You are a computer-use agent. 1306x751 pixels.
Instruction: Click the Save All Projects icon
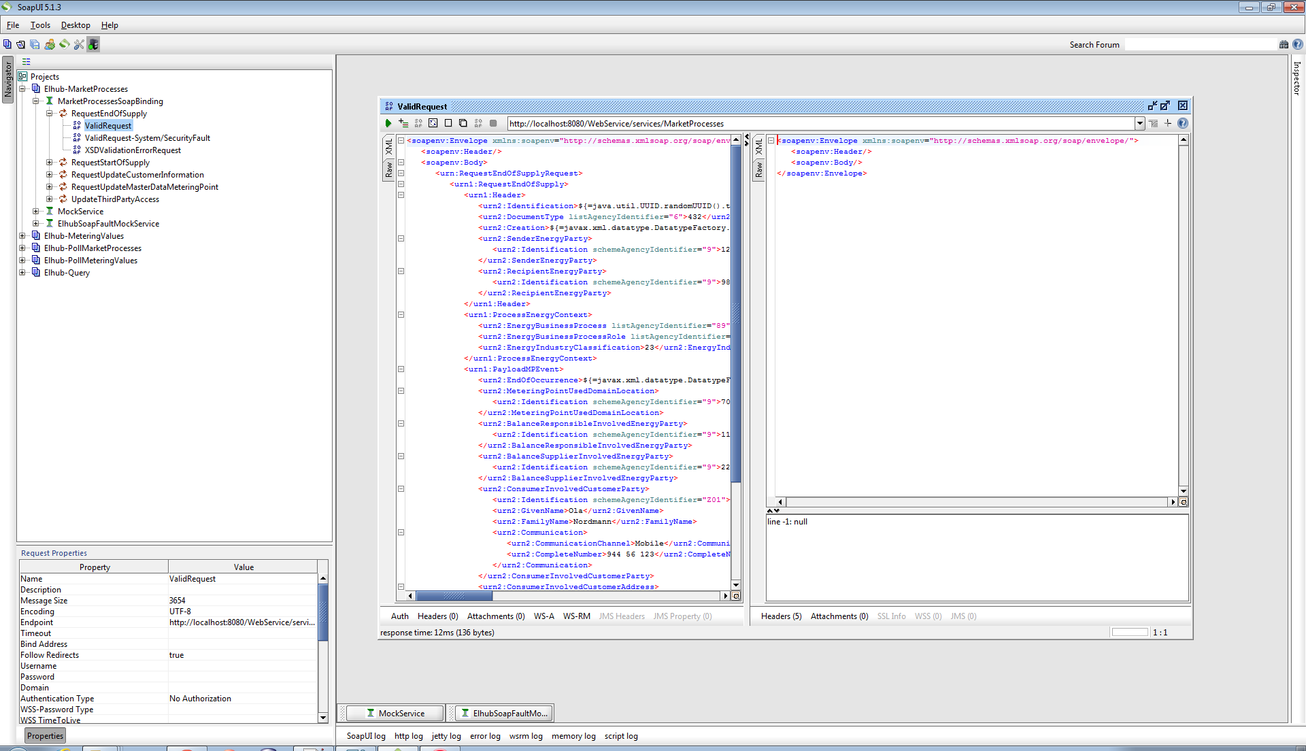pyautogui.click(x=35, y=44)
